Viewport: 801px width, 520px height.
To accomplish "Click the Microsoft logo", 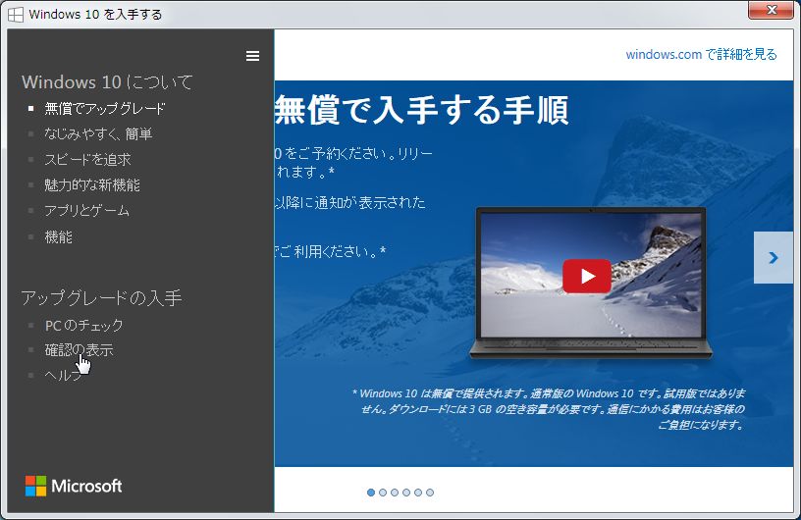I will point(74,486).
